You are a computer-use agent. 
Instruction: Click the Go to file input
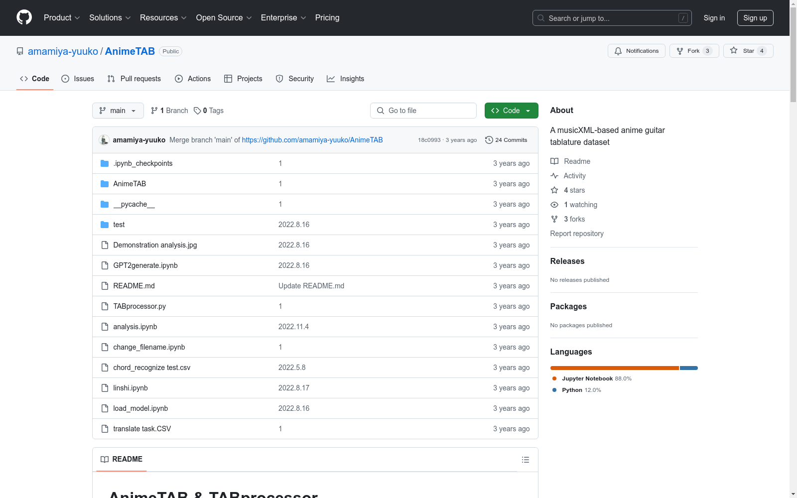pyautogui.click(x=423, y=111)
